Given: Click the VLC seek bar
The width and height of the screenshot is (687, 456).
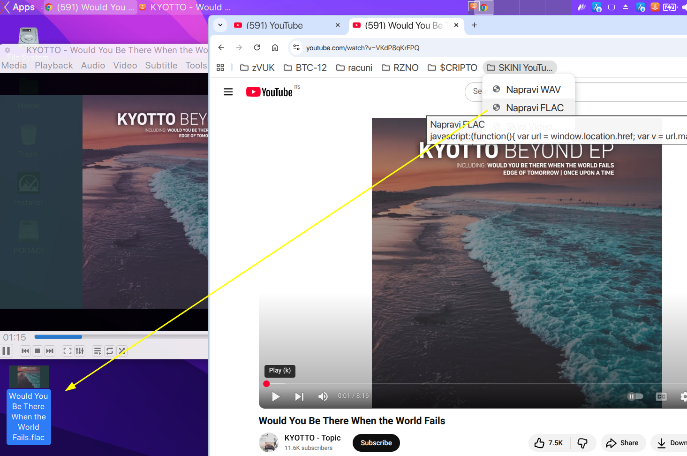Looking at the screenshot, I should click(121, 337).
